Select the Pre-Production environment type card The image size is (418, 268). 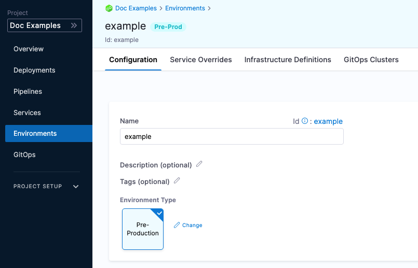(x=143, y=229)
